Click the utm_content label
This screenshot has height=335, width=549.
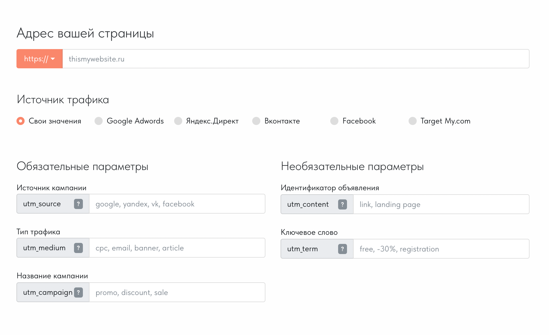[x=308, y=204]
